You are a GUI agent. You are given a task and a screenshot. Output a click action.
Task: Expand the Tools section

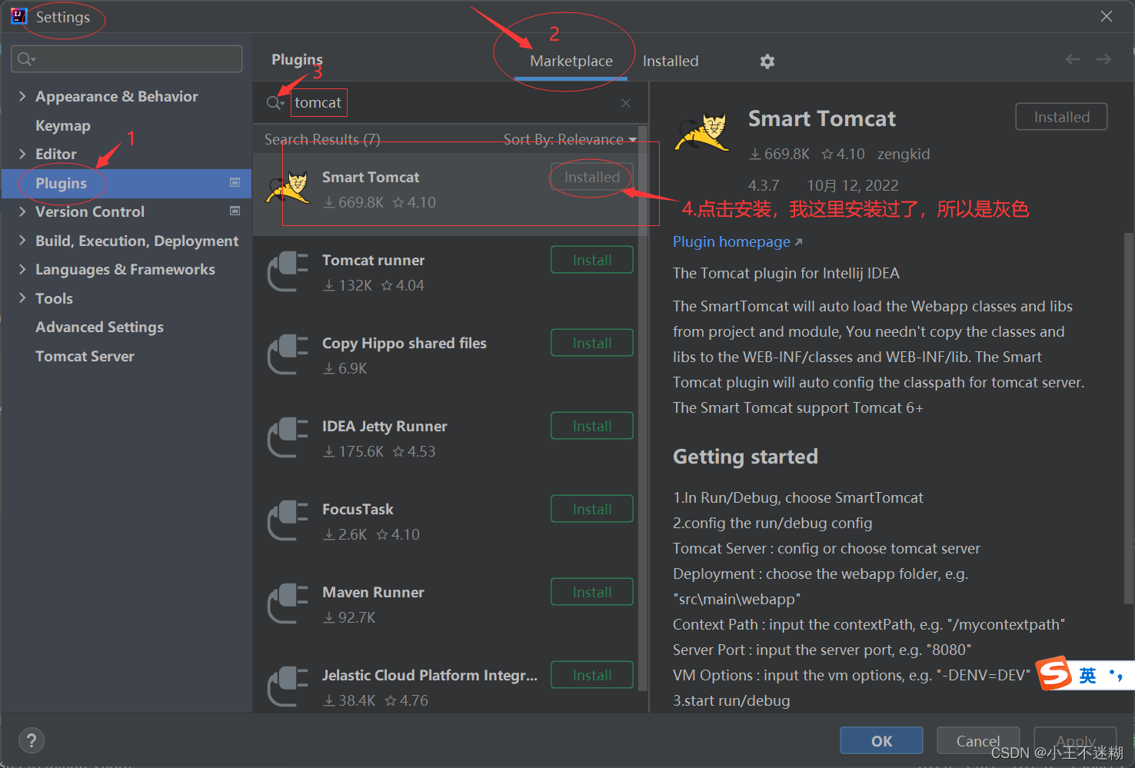[22, 298]
